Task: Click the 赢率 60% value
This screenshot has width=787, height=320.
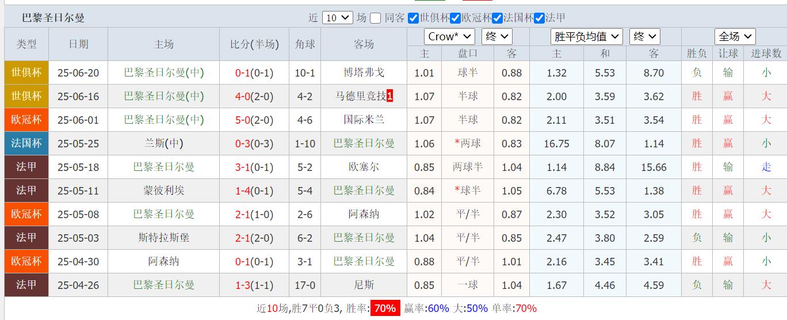Action: click(x=438, y=308)
